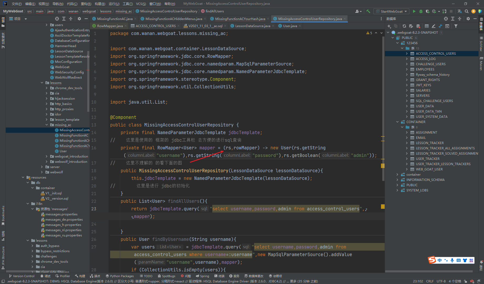
Task: Open the Python Packages tool window
Action: point(120,276)
